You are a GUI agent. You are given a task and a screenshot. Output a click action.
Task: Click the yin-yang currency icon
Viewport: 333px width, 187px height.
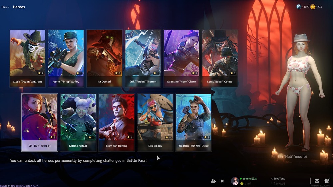(x=299, y=7)
